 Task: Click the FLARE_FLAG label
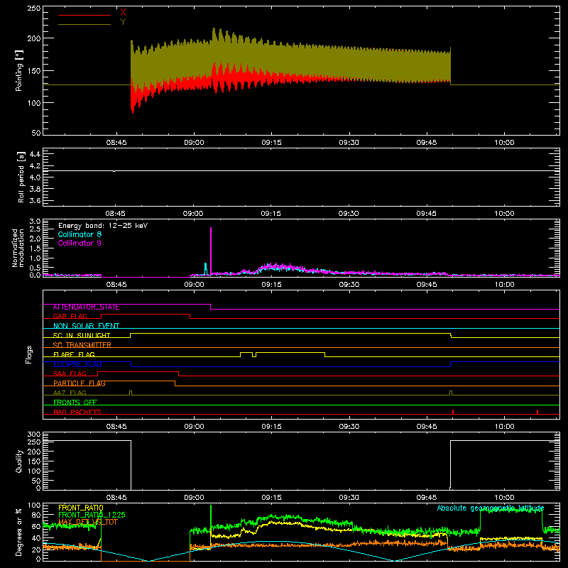coord(74,354)
